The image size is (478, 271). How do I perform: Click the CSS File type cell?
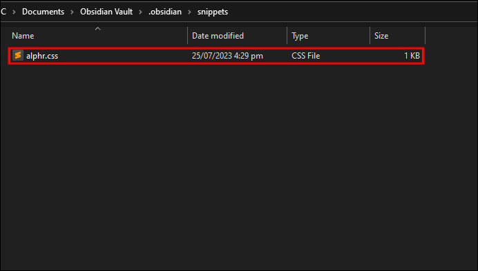(306, 56)
